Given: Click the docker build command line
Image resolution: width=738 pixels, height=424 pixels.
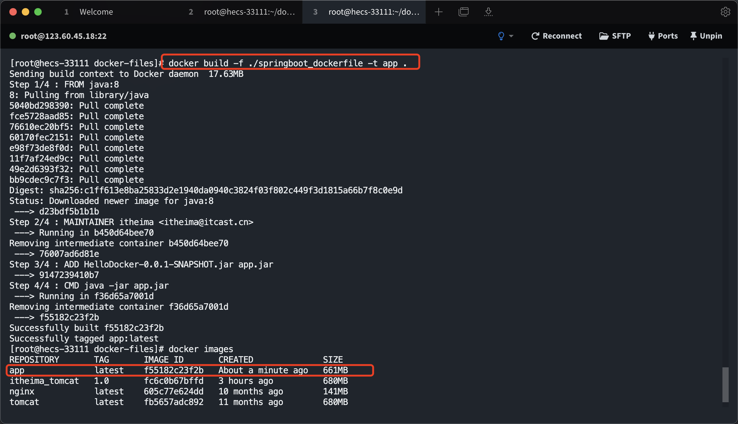Looking at the screenshot, I should [x=287, y=63].
